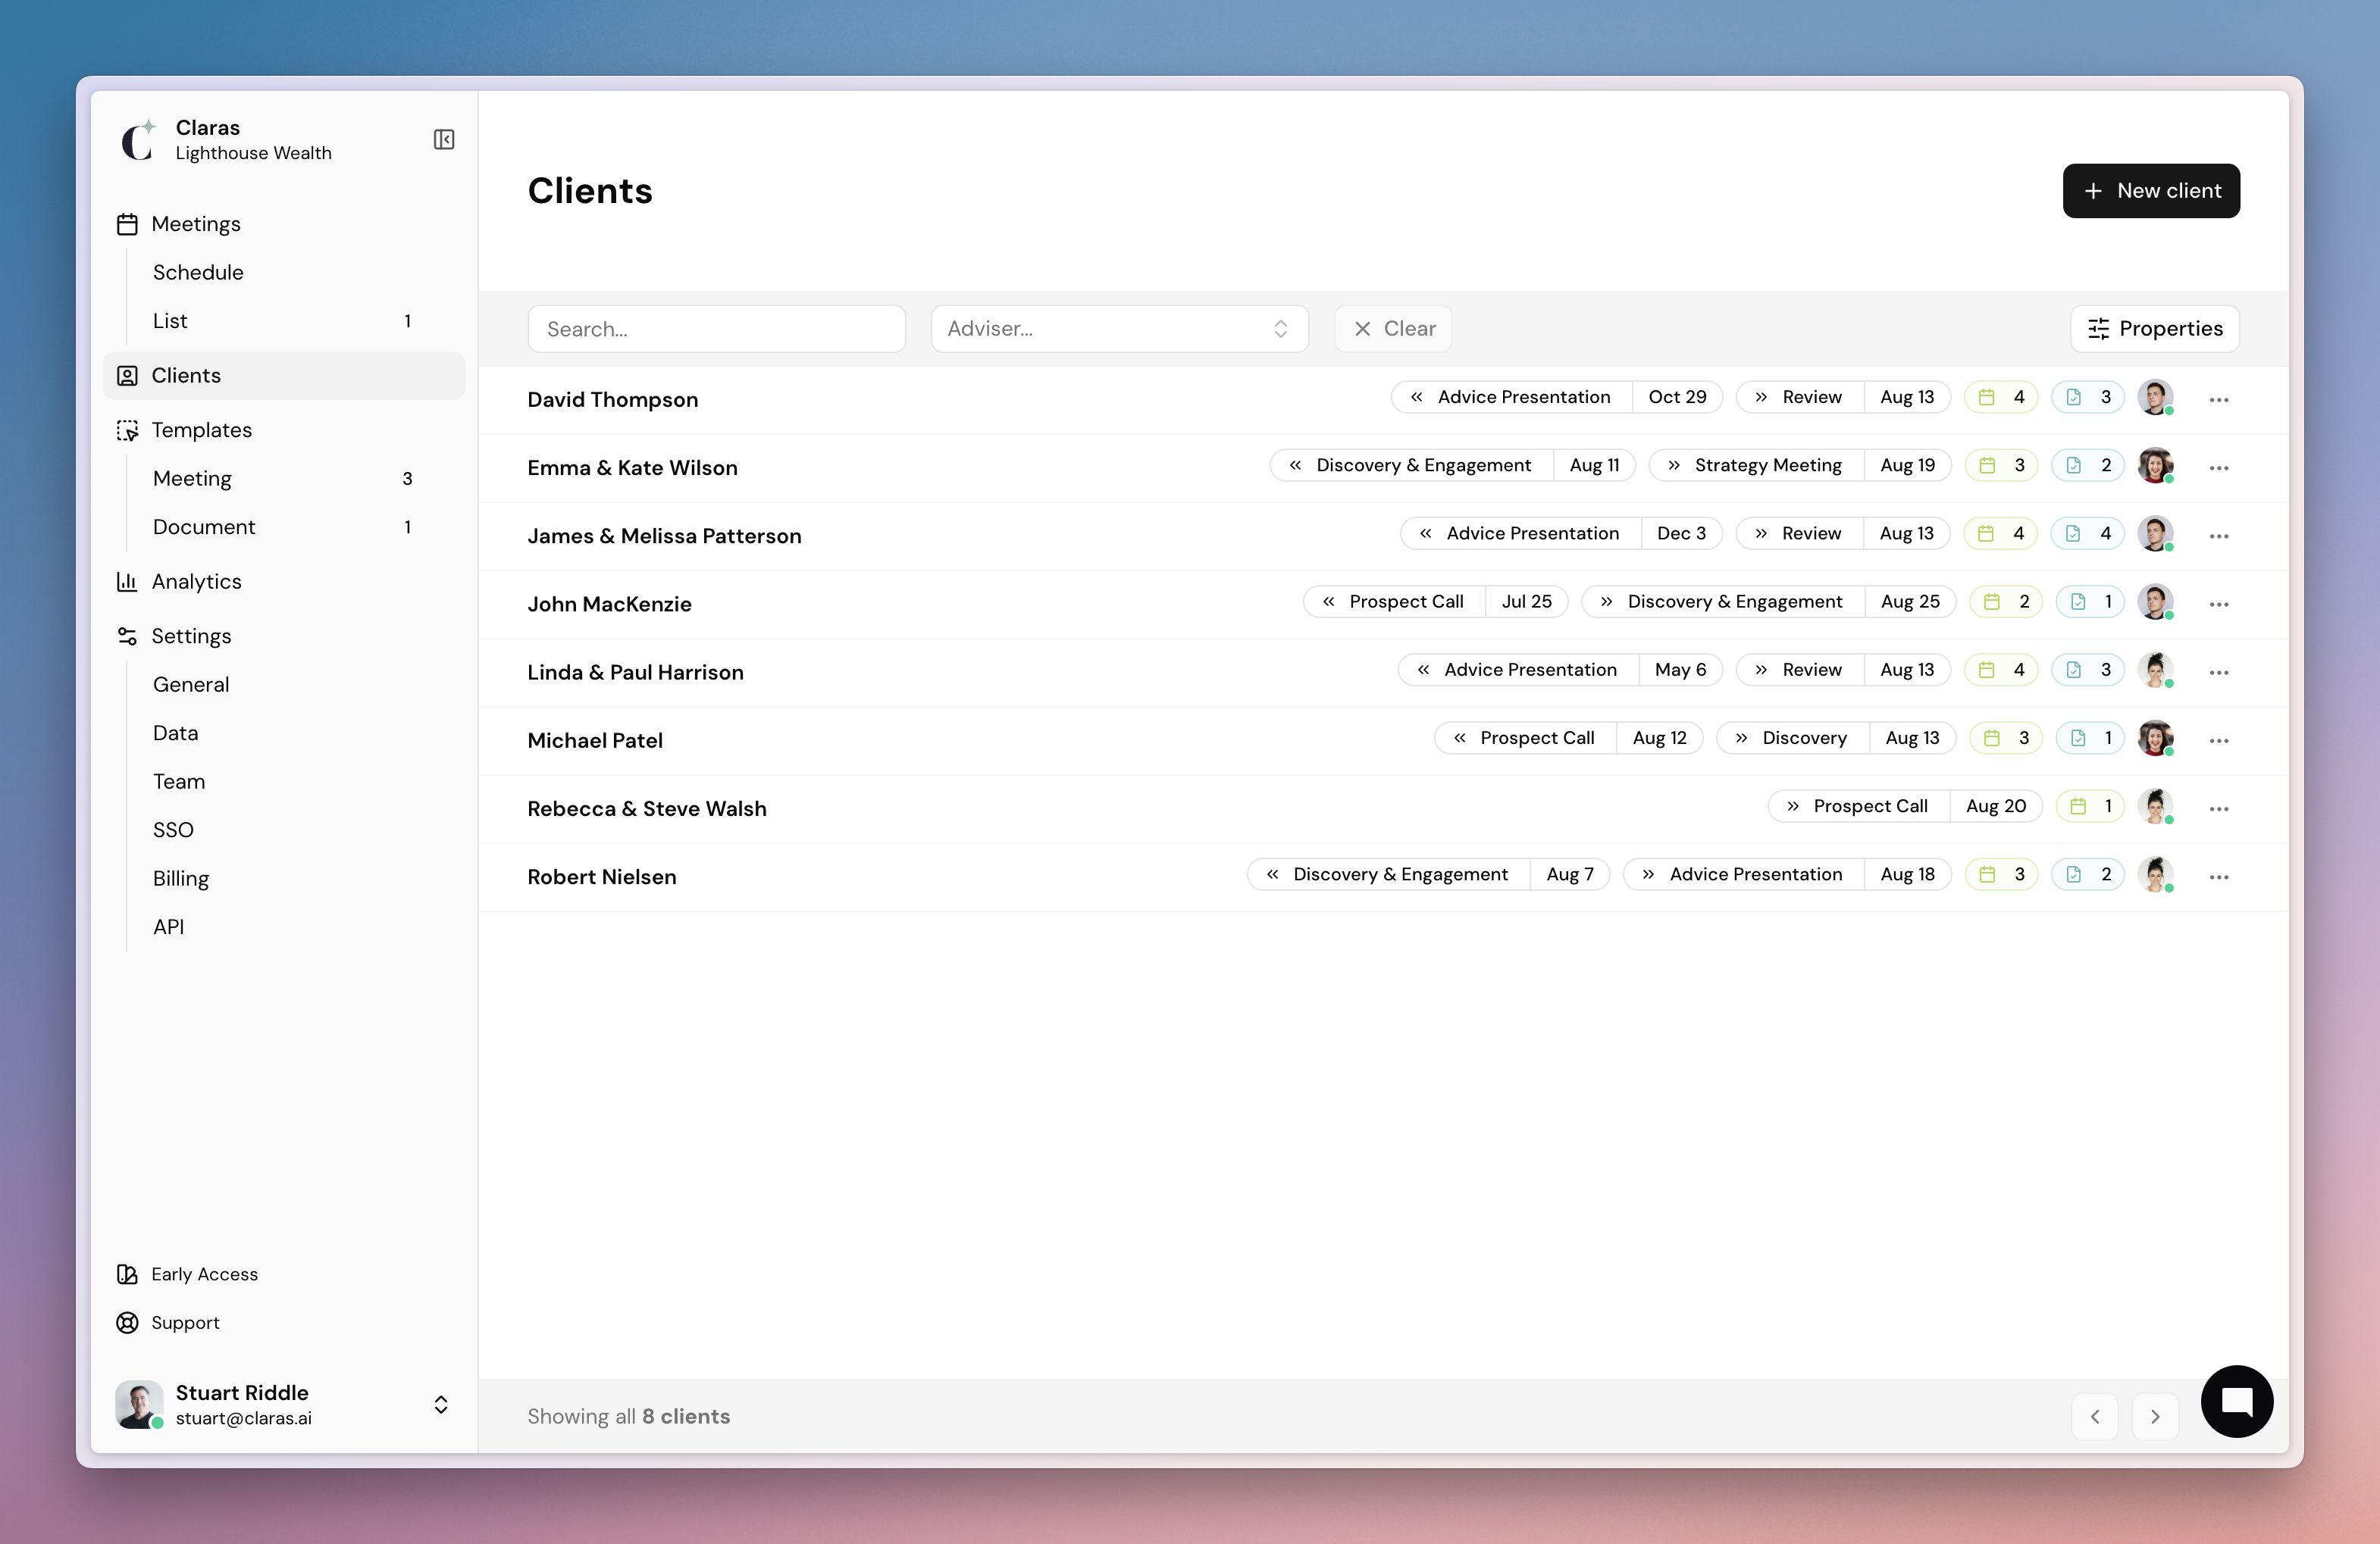Open the Adviser filter dropdown
The image size is (2380, 1544).
pos(1119,329)
